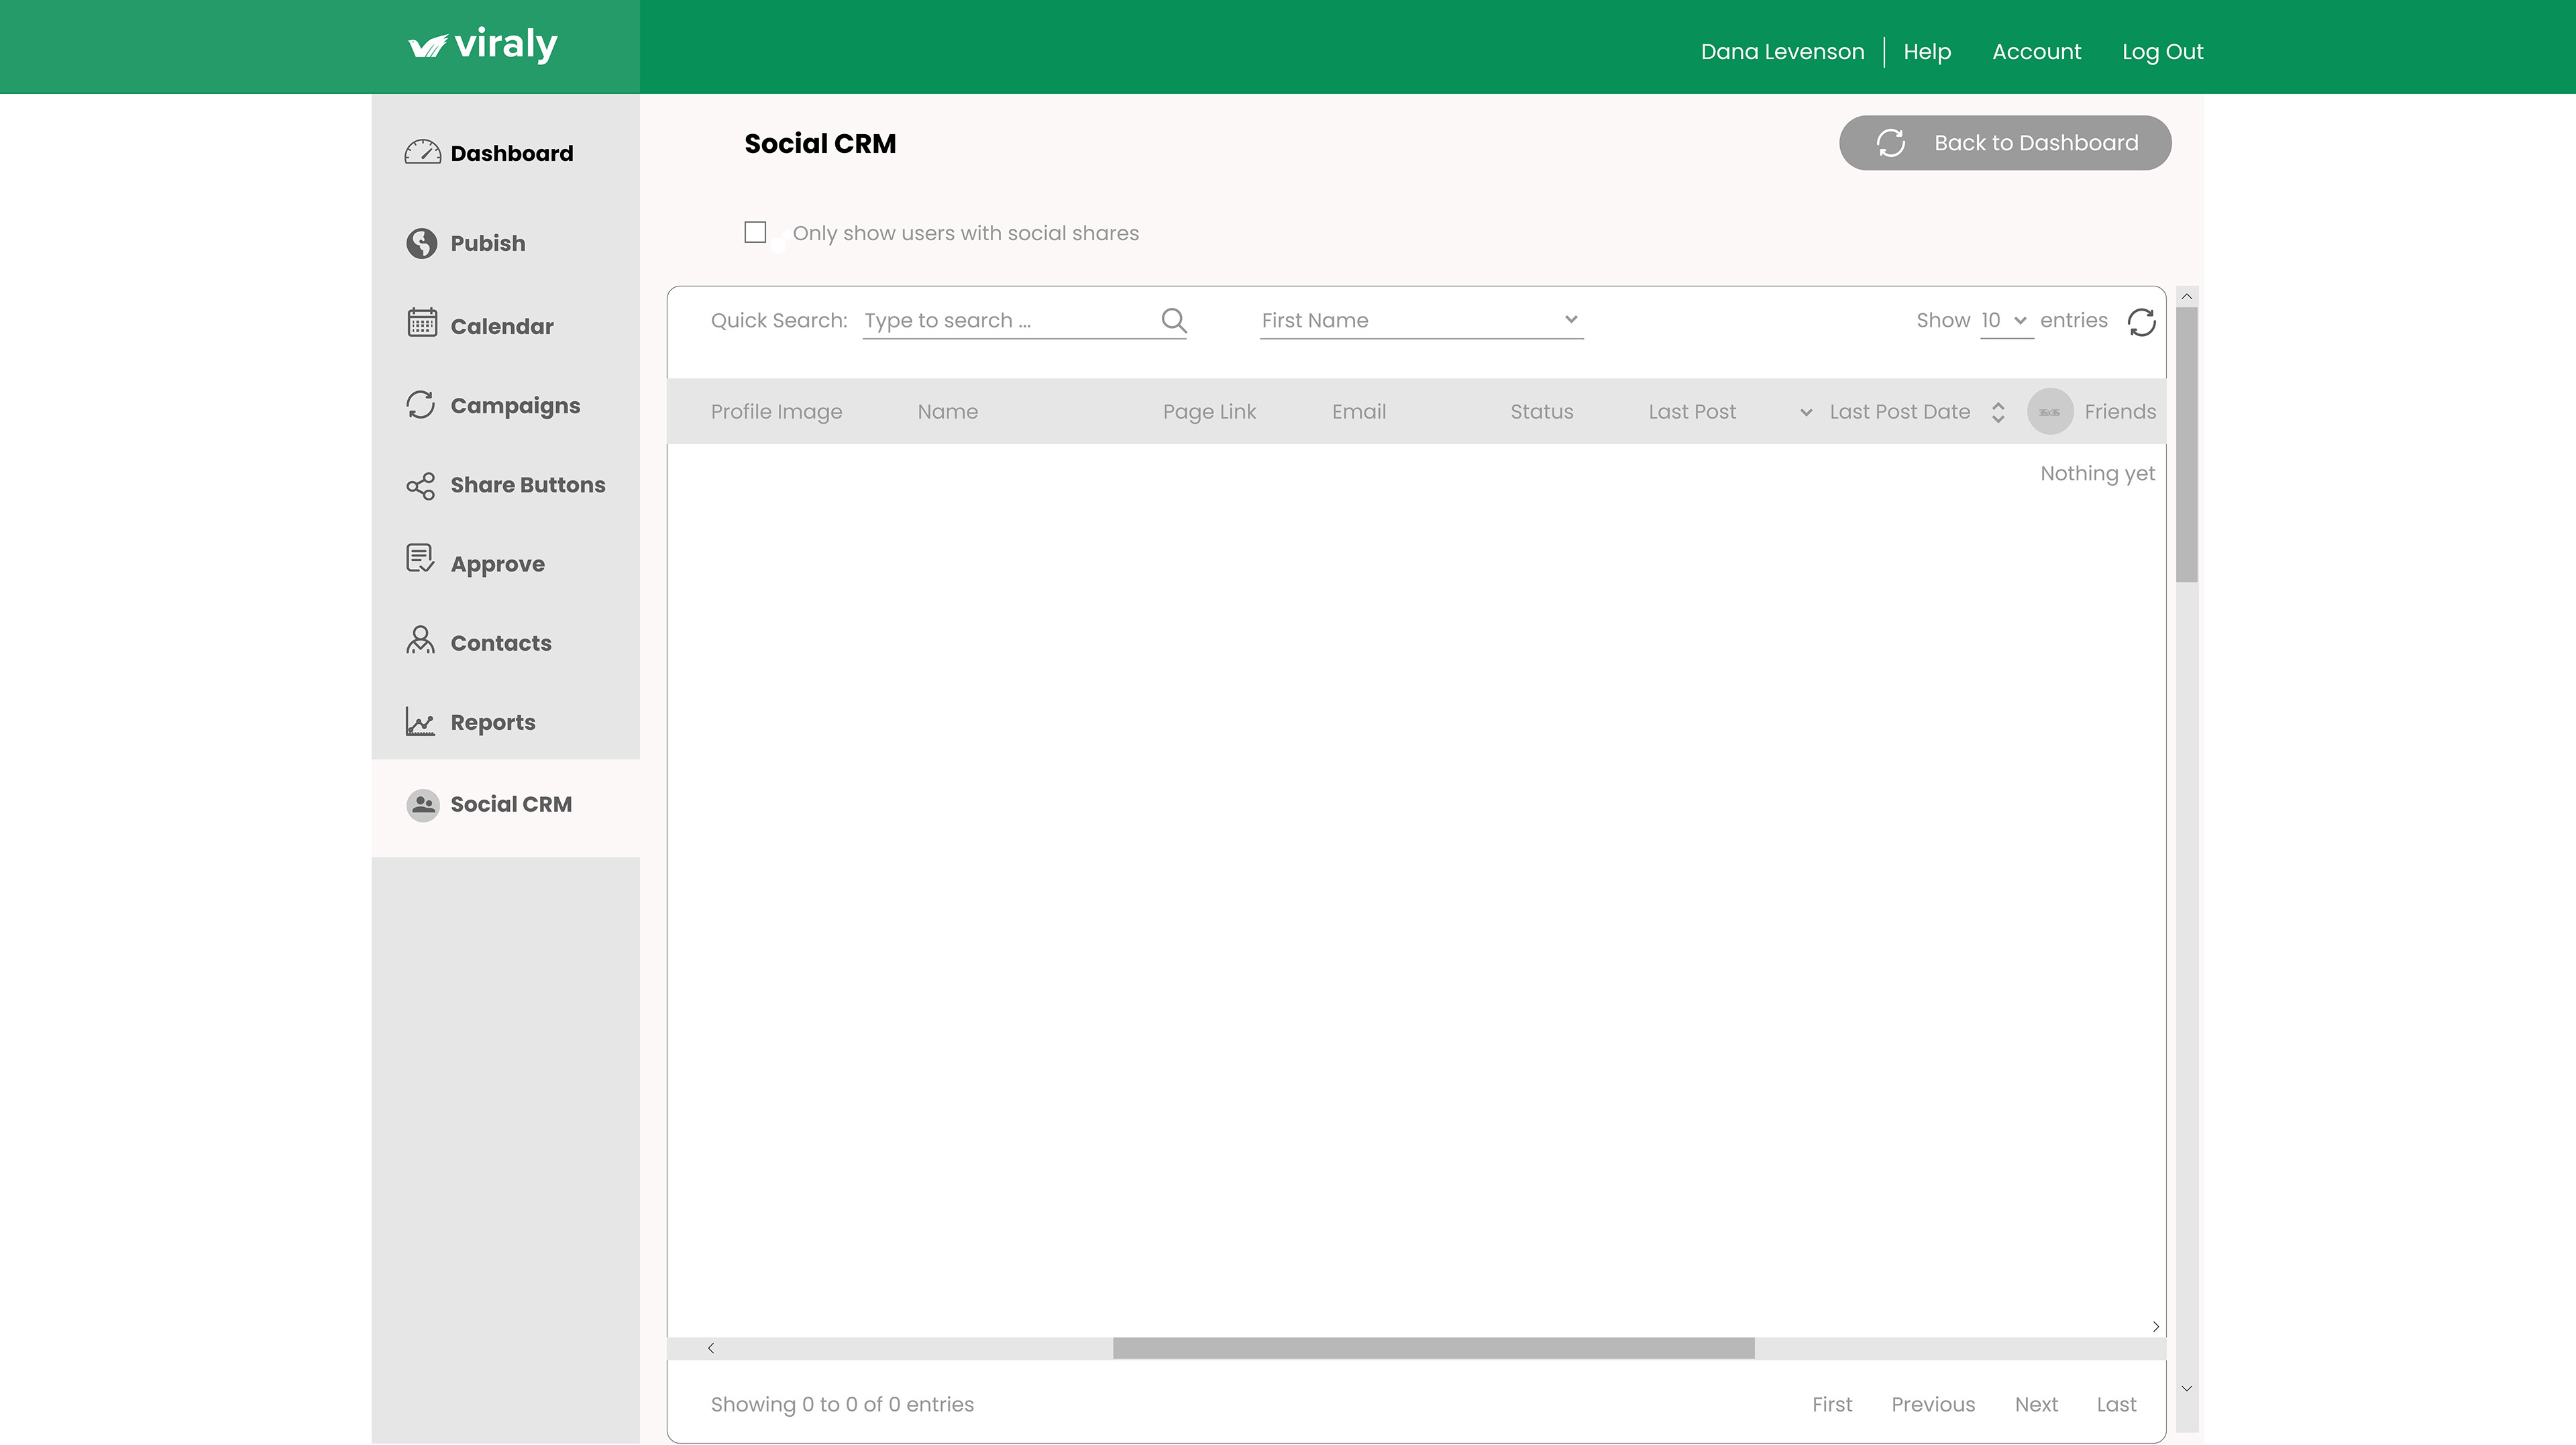Go to Previous page of entries
2576x1445 pixels.
pyautogui.click(x=1933, y=1404)
